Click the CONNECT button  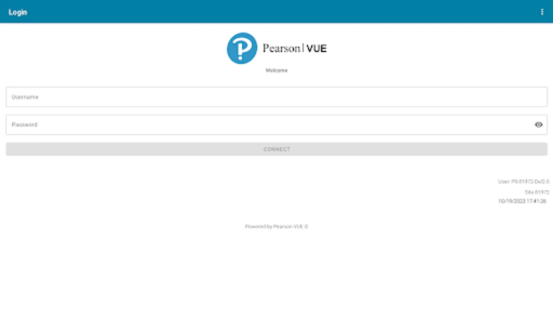(276, 149)
